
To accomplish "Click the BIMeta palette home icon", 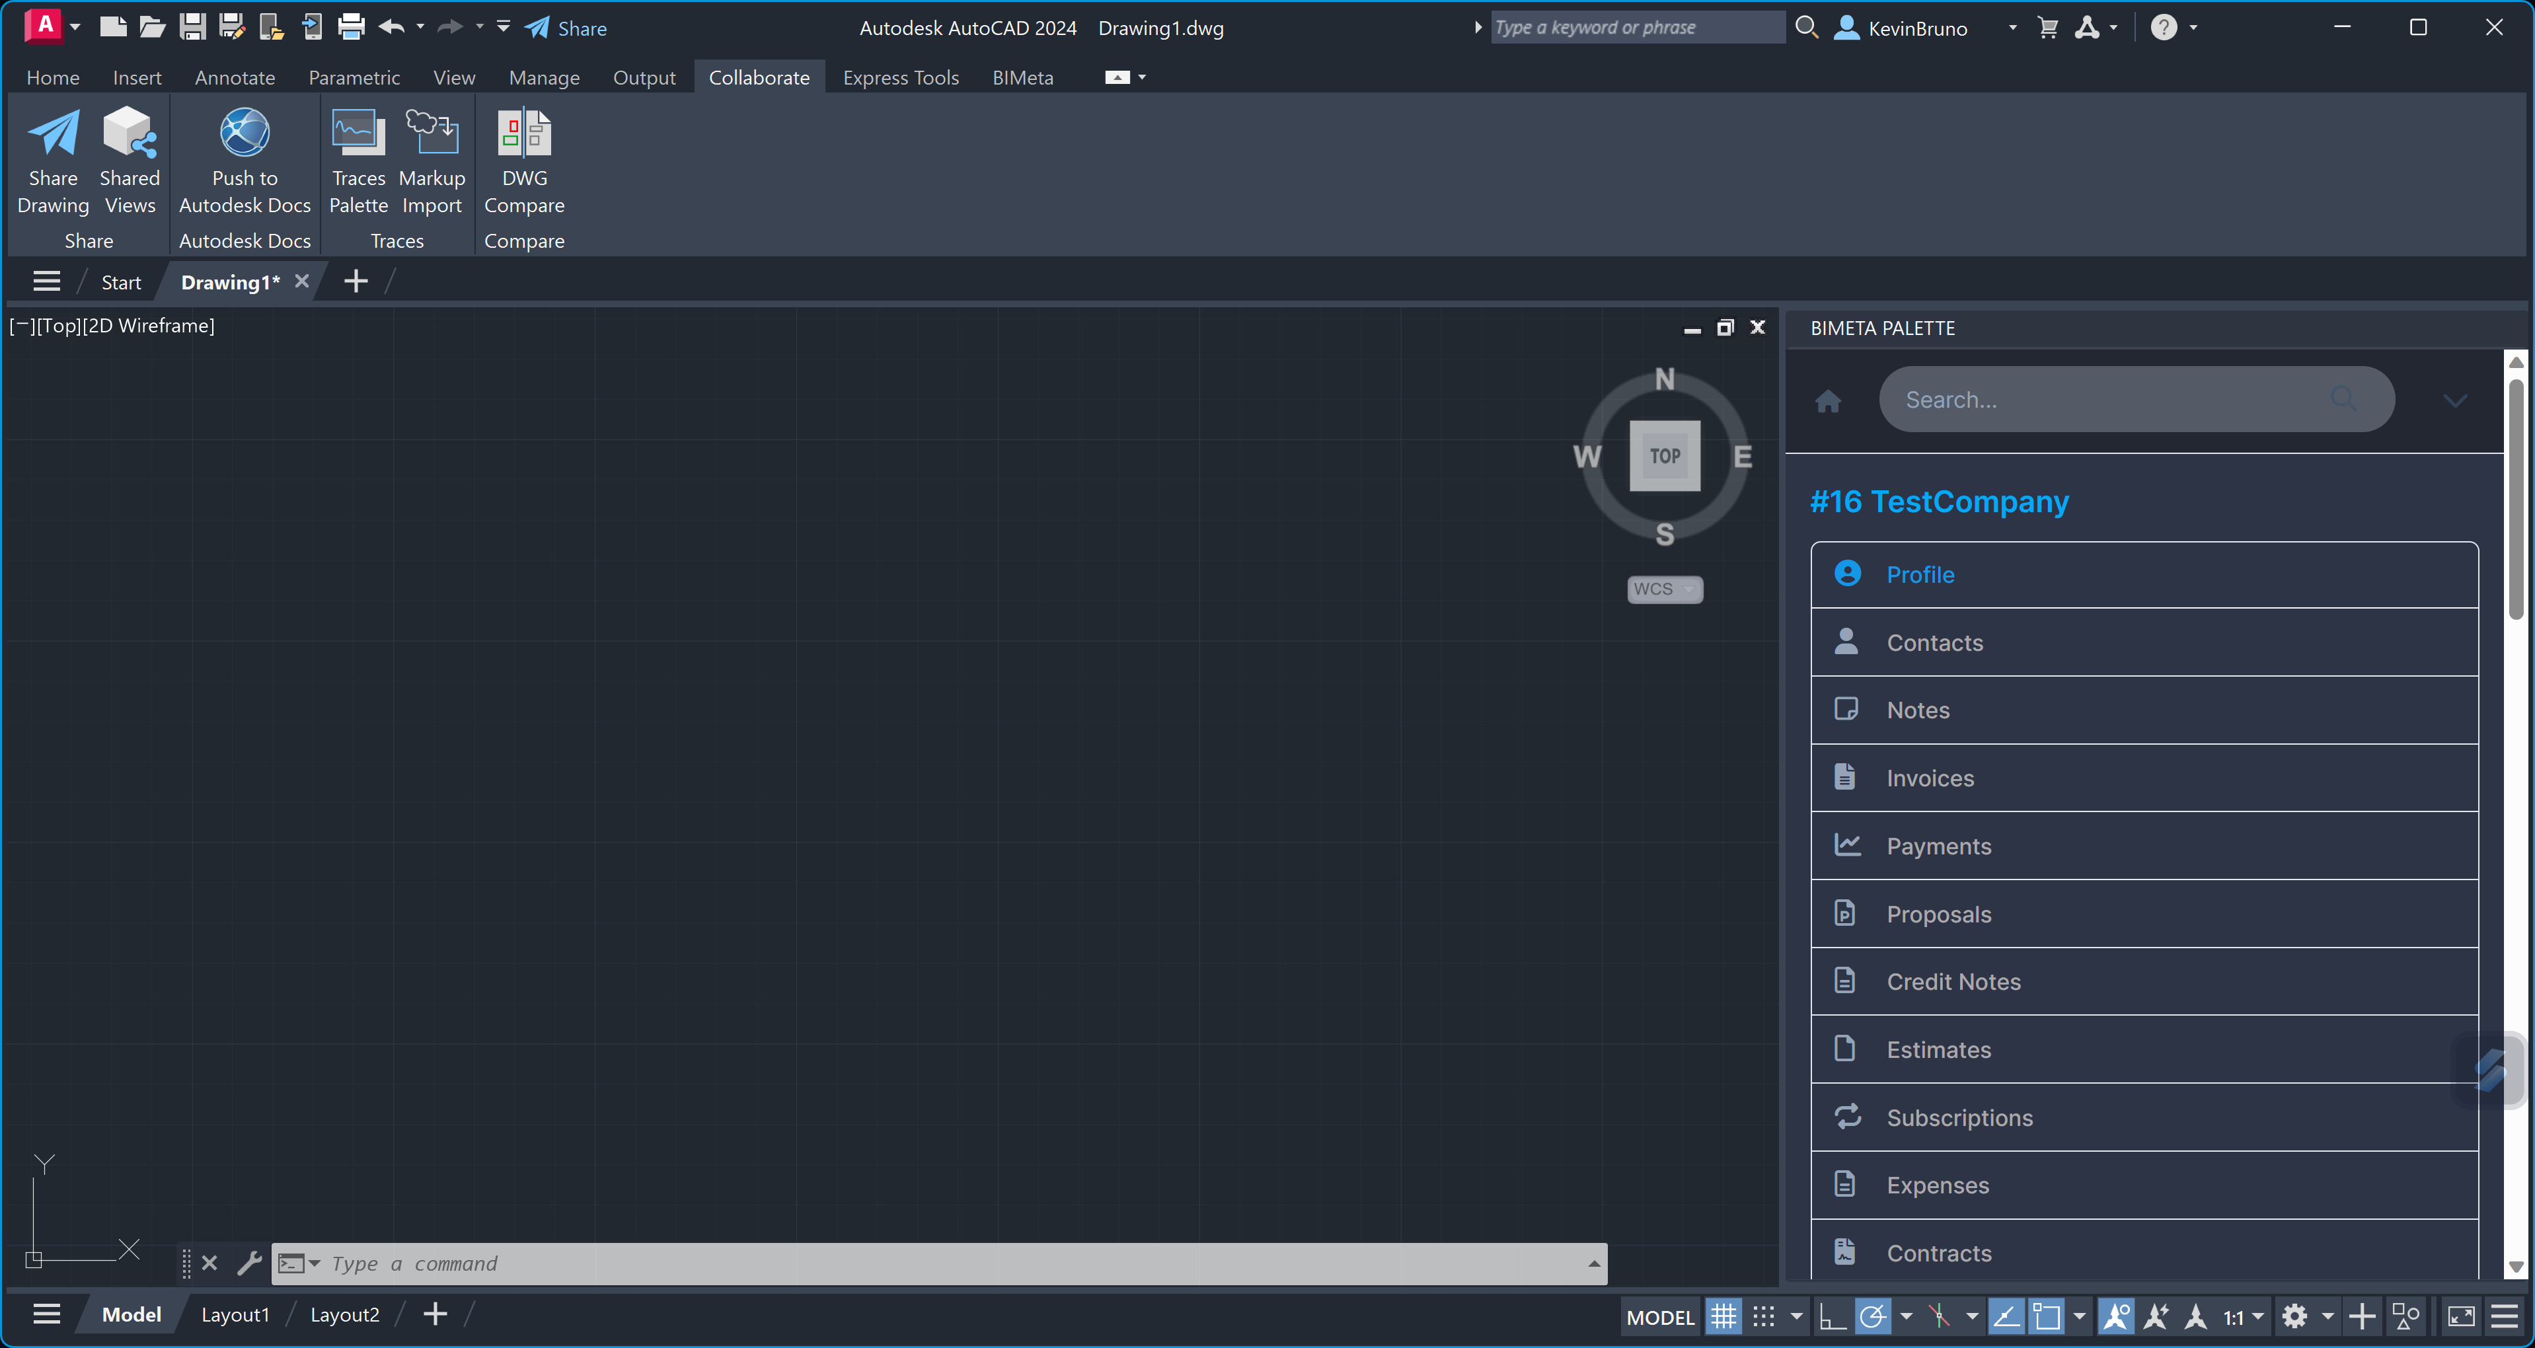I will pos(1827,402).
